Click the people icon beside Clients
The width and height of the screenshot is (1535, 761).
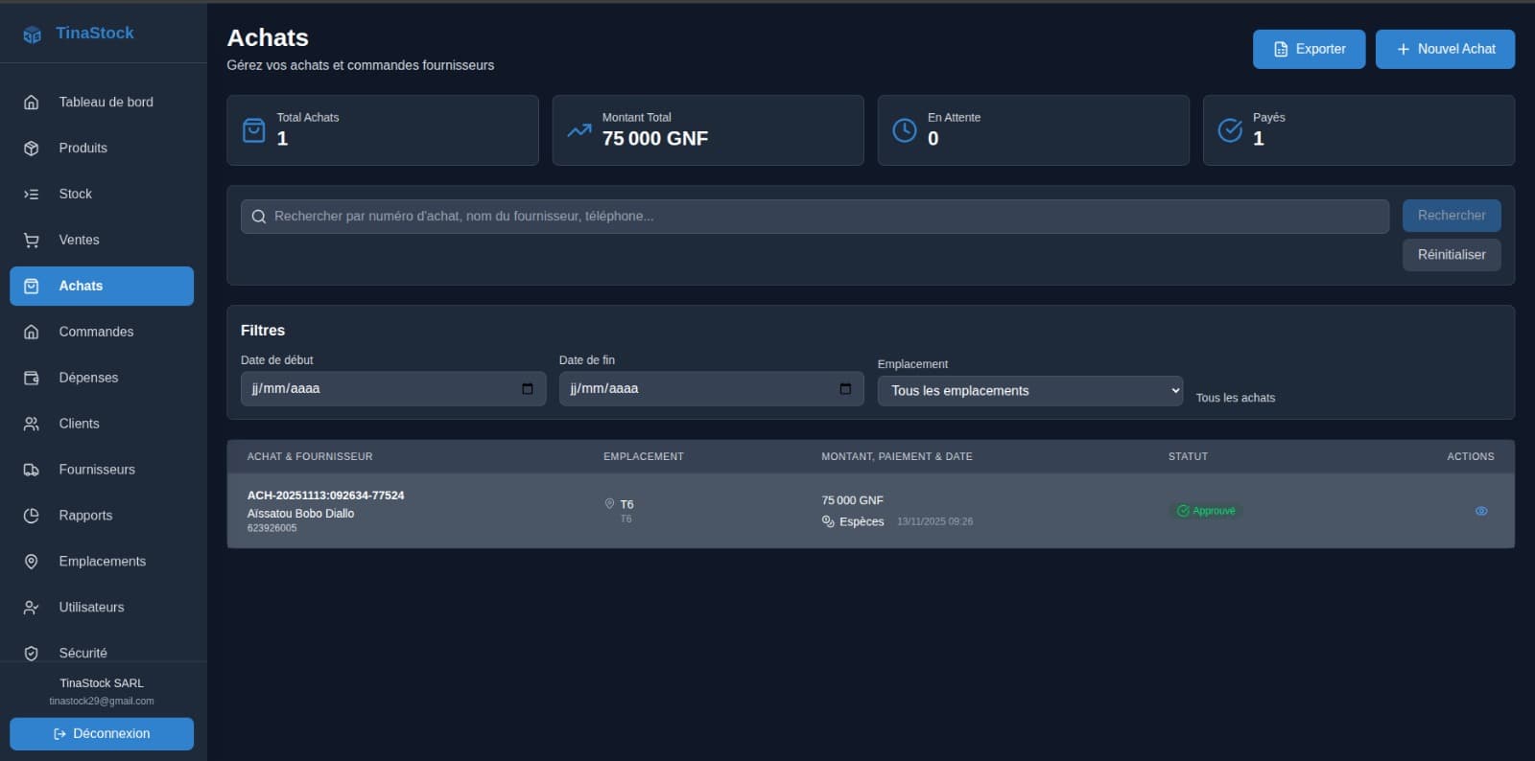(32, 424)
